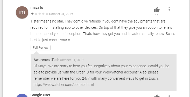
Task: Click the filled first star in the rating
Action: [x=32, y=14]
